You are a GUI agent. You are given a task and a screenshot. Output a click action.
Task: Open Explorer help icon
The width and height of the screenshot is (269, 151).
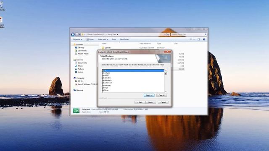tap(204, 39)
